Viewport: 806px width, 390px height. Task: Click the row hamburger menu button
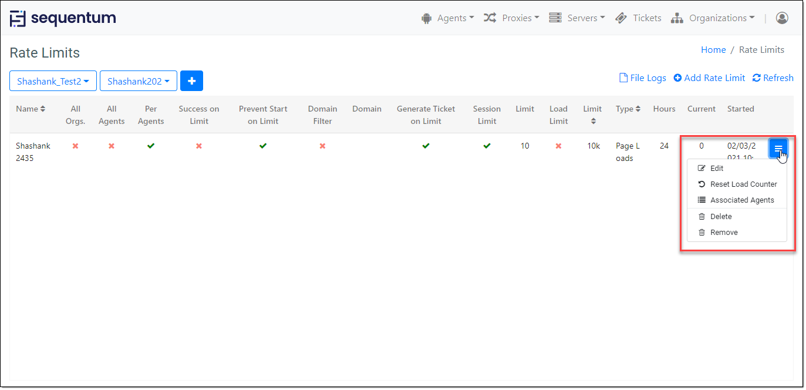(778, 149)
